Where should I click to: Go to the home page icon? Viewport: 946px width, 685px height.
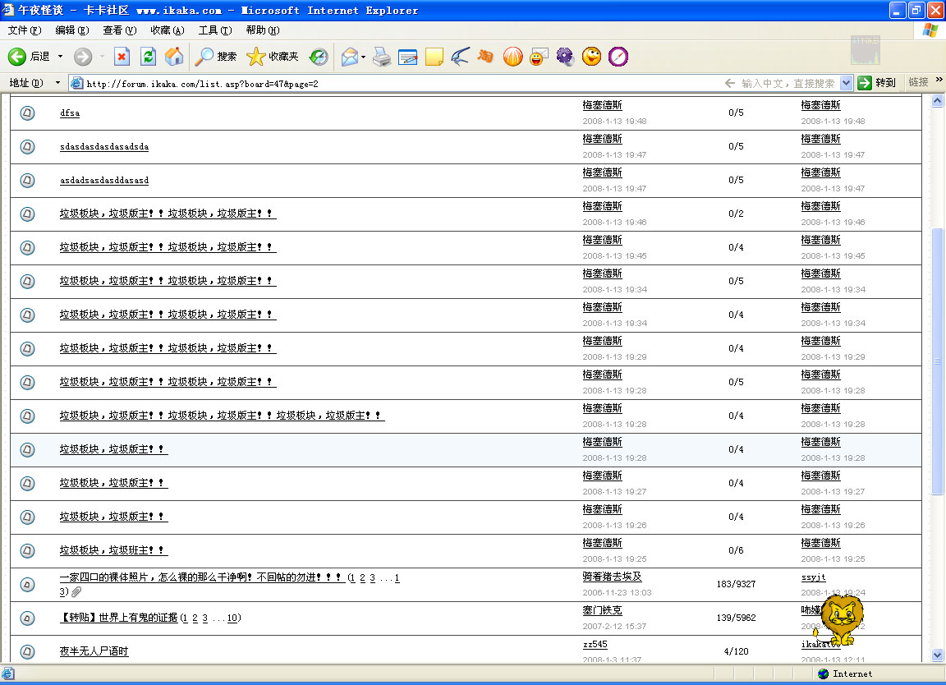click(174, 57)
